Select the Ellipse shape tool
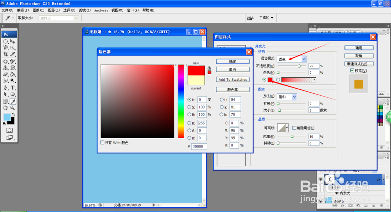Screen dimensions: 391x212 (13, 94)
